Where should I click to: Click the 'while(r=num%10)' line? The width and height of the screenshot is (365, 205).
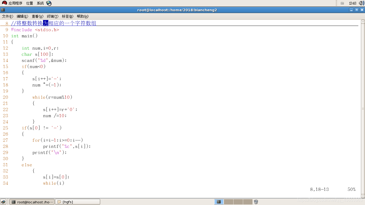pos(52,97)
